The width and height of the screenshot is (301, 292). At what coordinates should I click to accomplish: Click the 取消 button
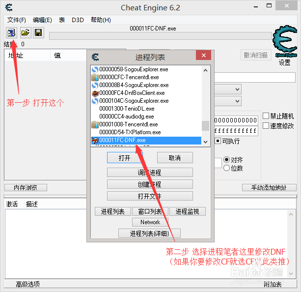(x=175, y=158)
